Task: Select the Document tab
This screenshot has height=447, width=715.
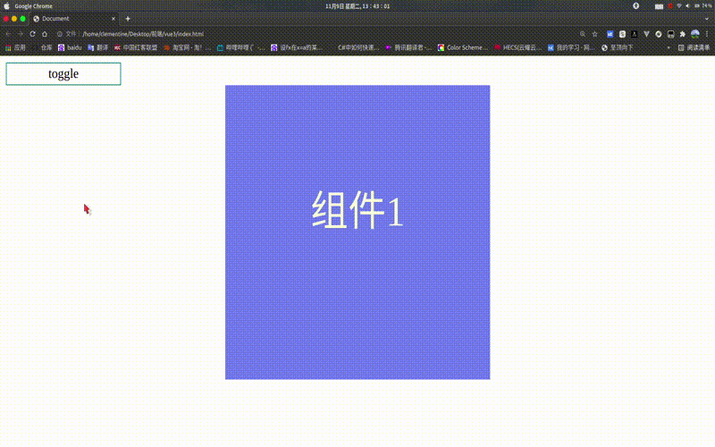Action: (73, 19)
